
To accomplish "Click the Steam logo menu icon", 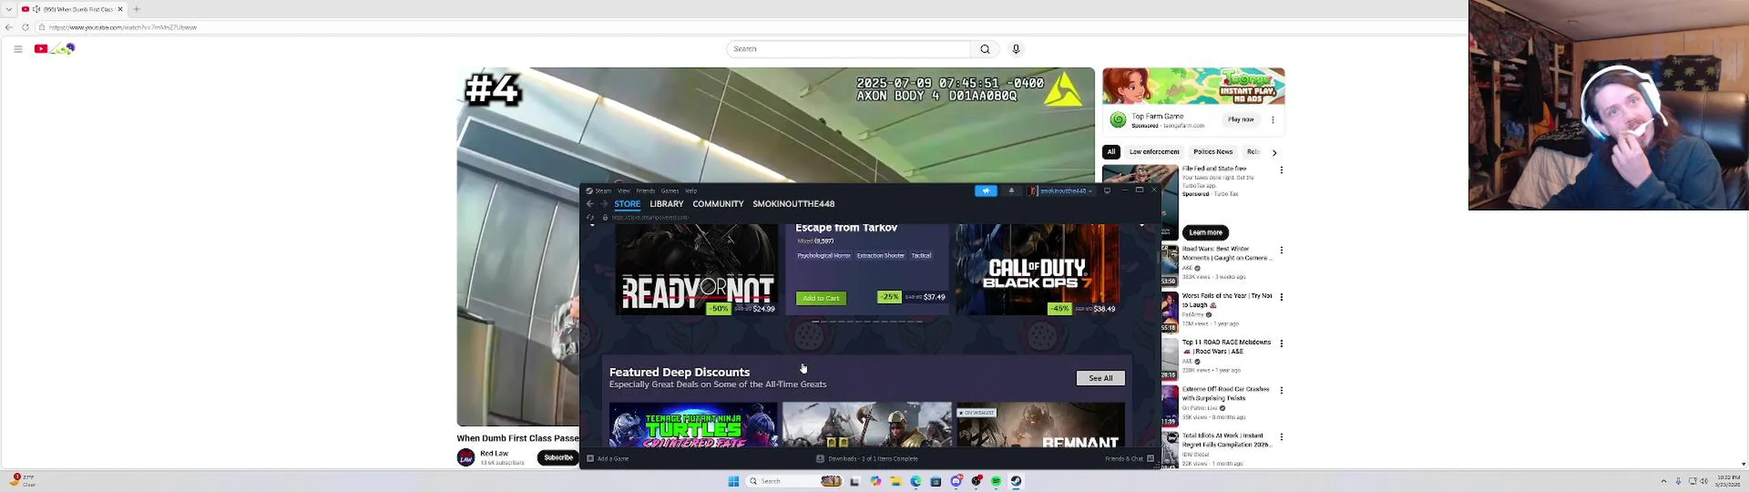I will (x=589, y=191).
